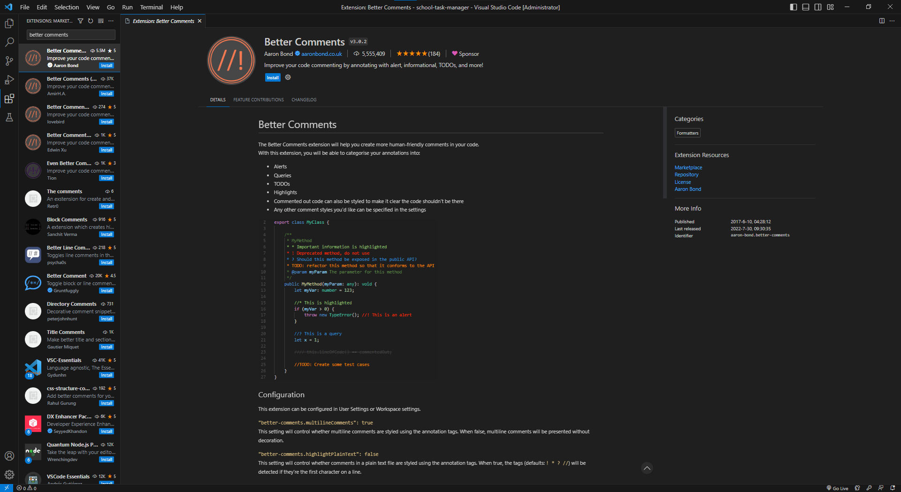Image resolution: width=901 pixels, height=492 pixels.
Task: Toggle secondary side bar visibility
Action: [x=818, y=7]
